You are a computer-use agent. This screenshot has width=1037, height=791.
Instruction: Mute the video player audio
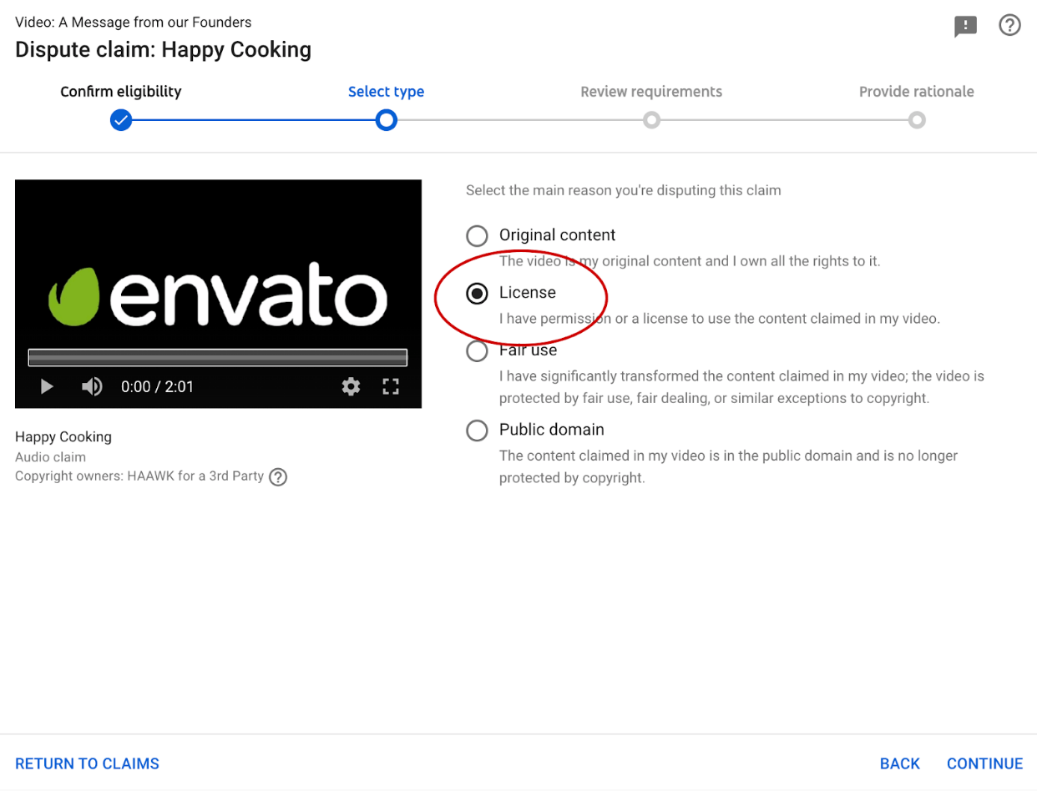pos(90,386)
